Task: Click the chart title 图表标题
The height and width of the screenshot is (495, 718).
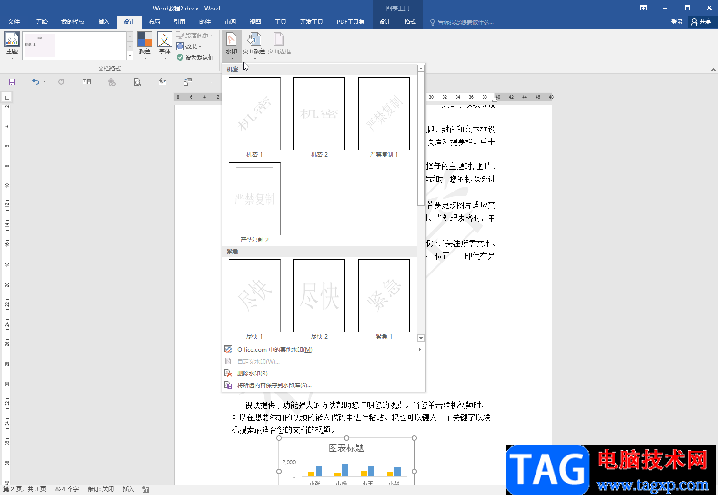Action: point(346,448)
